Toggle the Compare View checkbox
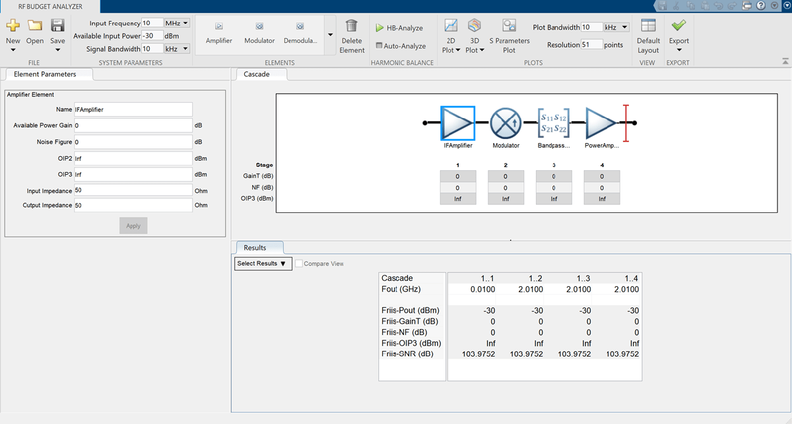 tap(300, 264)
